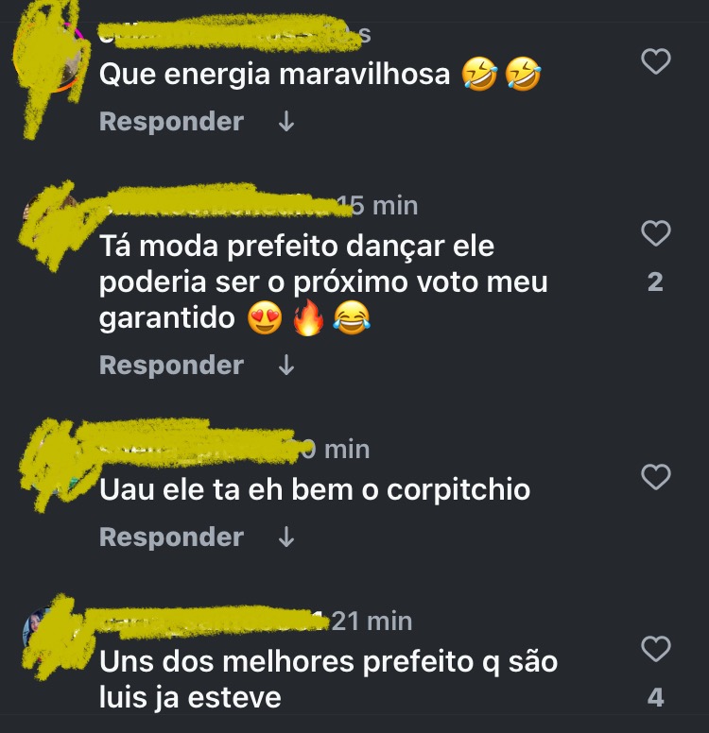This screenshot has width=709, height=733.
Task: Tap the down arrow under the "garantido" comment
Action: point(285,366)
